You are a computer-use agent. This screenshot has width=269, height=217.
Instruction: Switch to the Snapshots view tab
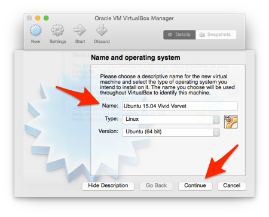pos(216,35)
